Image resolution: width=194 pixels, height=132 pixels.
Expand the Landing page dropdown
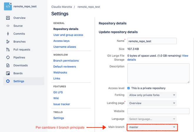(x=152, y=103)
